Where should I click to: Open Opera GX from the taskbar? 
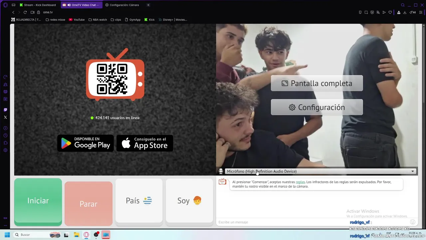point(86,235)
